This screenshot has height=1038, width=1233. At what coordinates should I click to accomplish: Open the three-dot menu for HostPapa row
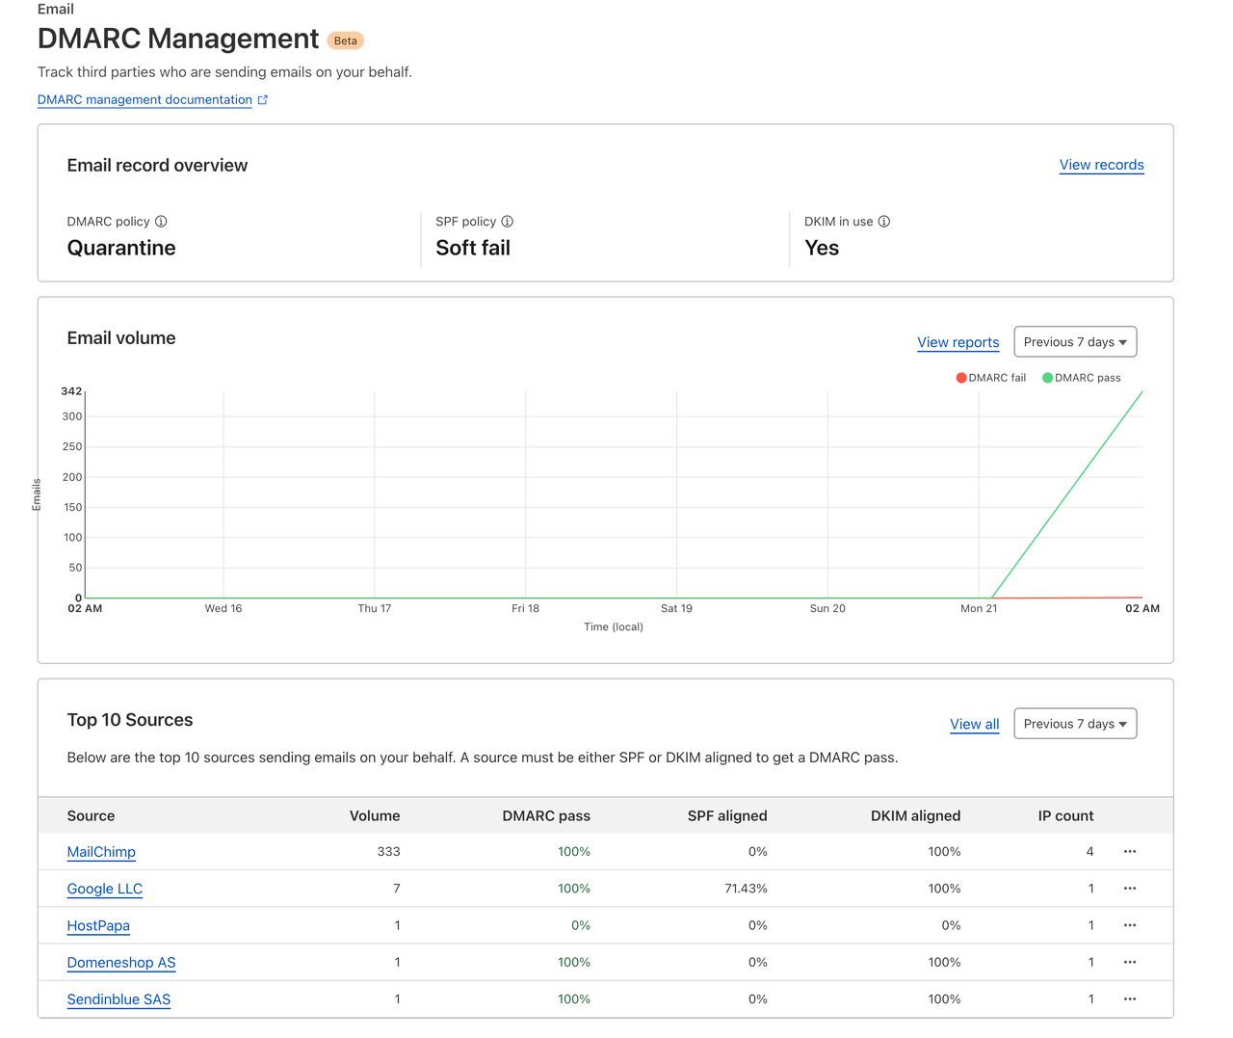[x=1130, y=925]
